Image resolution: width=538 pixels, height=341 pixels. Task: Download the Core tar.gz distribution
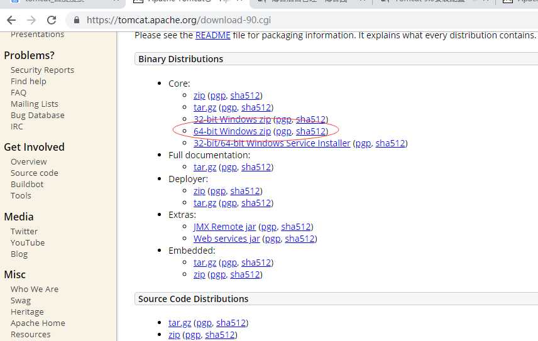[x=205, y=107]
